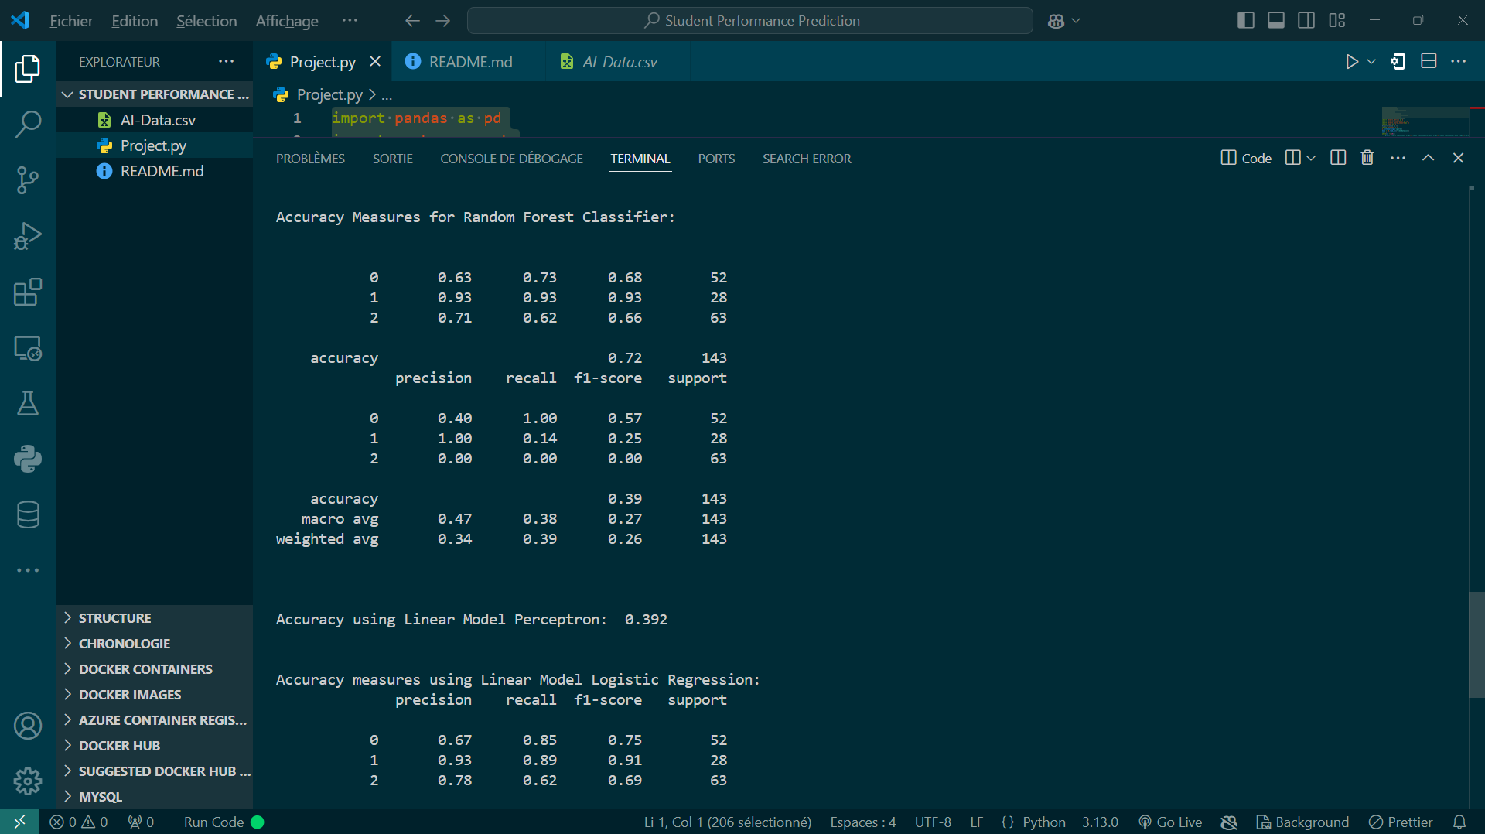The width and height of the screenshot is (1485, 834).
Task: Open Source Control view
Action: click(28, 179)
